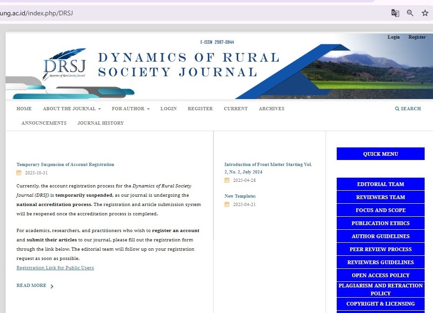Click the Register link at top right
433x313 pixels.
[417, 37]
